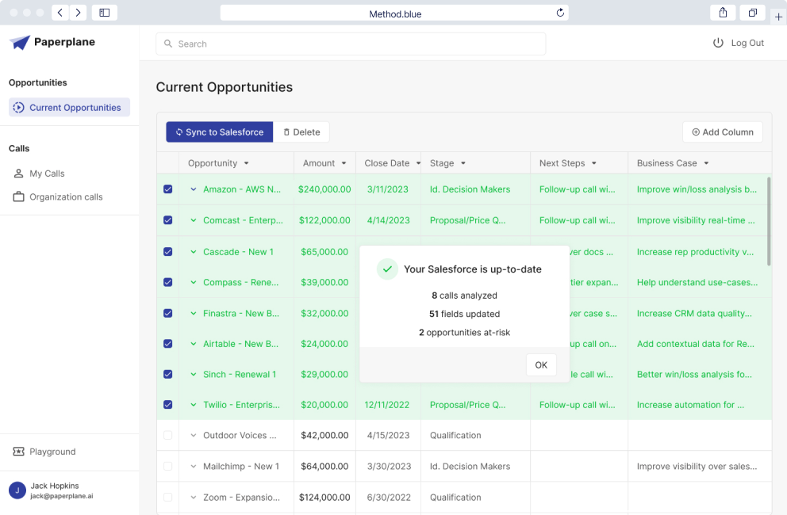Click the table vertical scrollbar

[x=769, y=222]
